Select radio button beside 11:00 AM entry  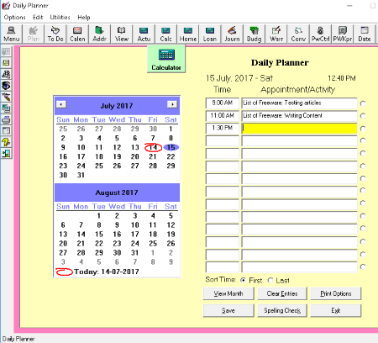[x=363, y=116]
